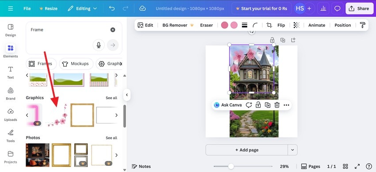376x172 pixels.
Task: Open the hamburger main menu
Action: click(11, 8)
